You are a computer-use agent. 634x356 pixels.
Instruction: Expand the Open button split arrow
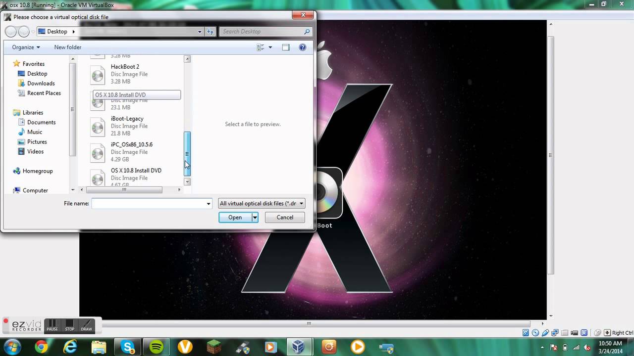(255, 218)
